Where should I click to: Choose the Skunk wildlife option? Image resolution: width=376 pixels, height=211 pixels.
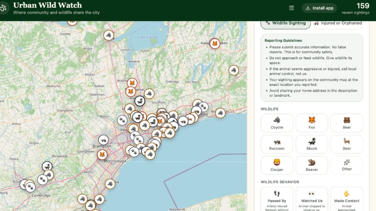311,144
